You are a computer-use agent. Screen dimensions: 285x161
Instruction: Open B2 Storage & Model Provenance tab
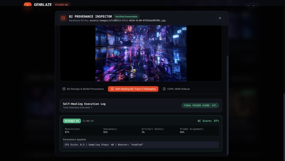click(x=83, y=89)
